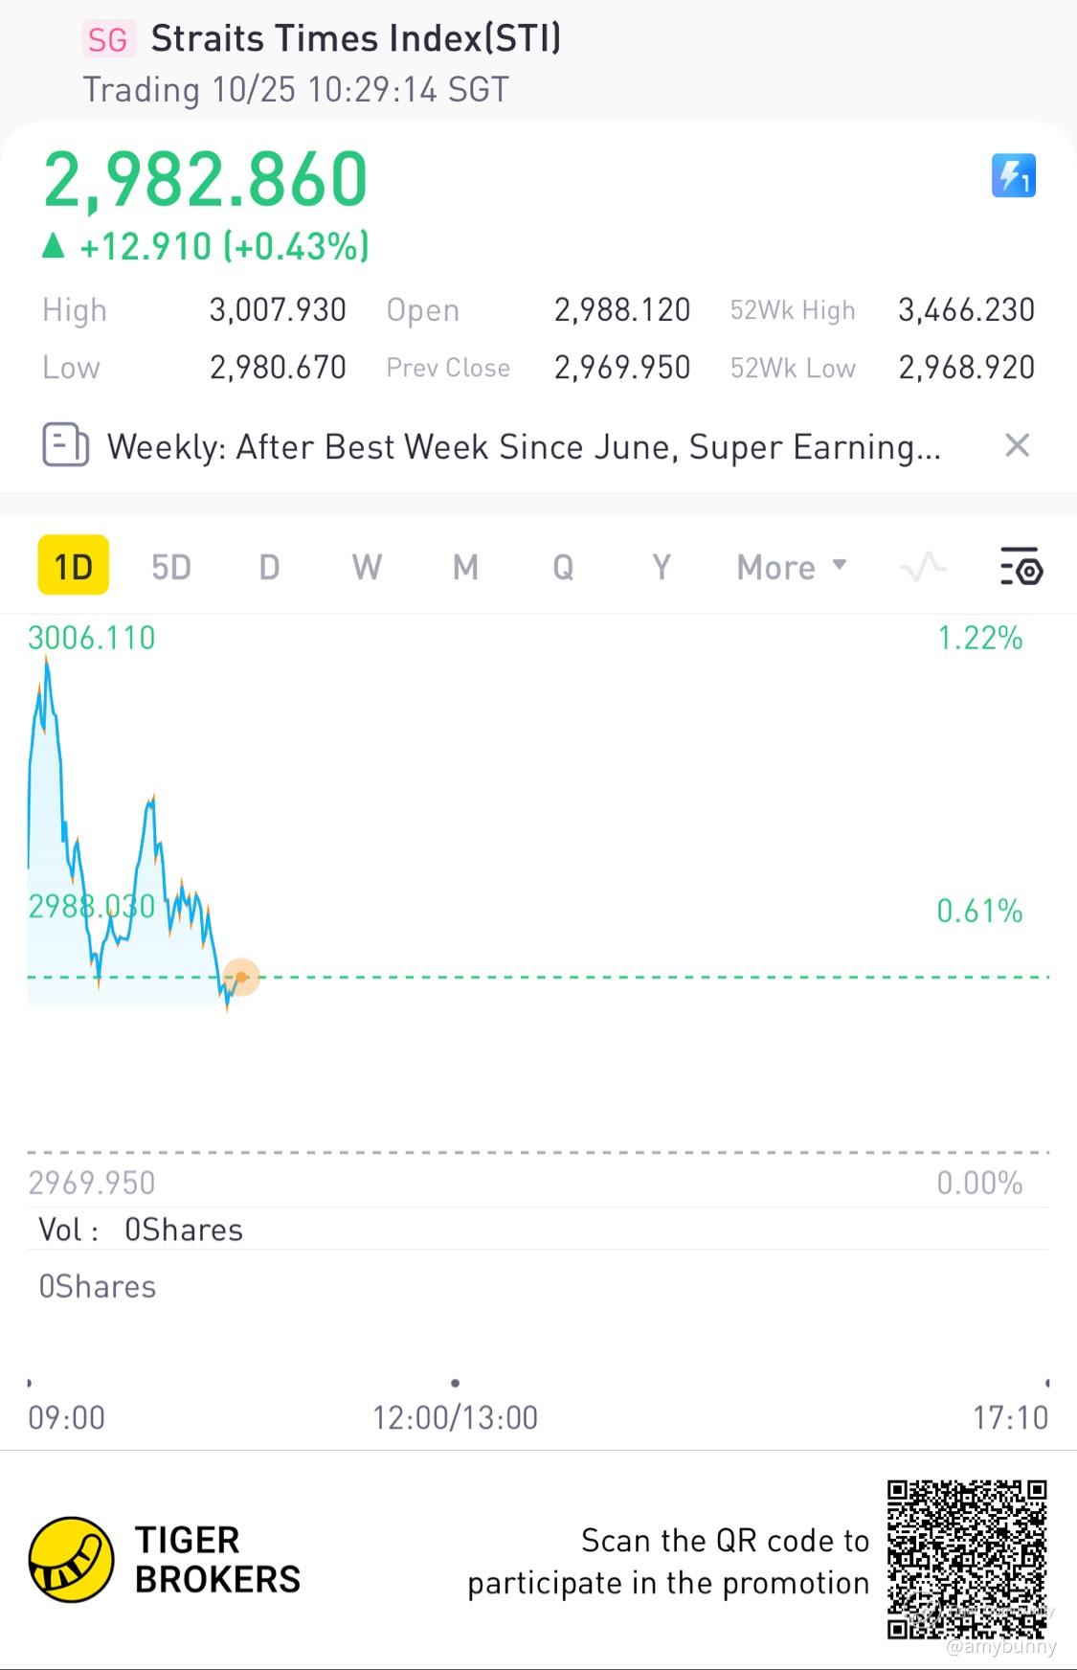Open the weekly news document icon
This screenshot has width=1077, height=1670.
(65, 446)
